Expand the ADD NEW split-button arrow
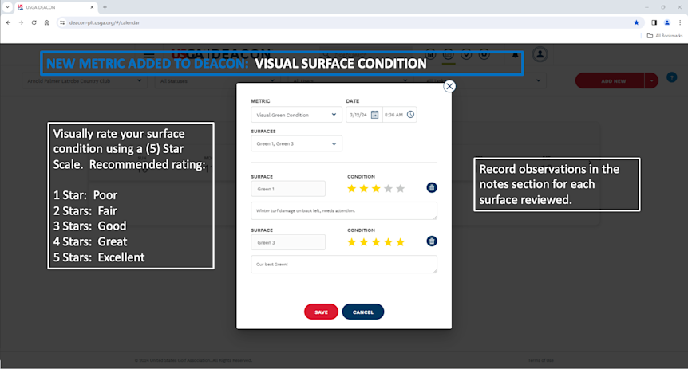The width and height of the screenshot is (688, 369). 651,81
